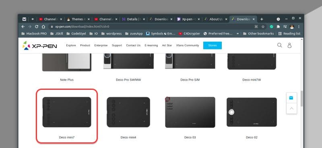
Task: Open the extensions puzzle icon
Action: (x=278, y=26)
